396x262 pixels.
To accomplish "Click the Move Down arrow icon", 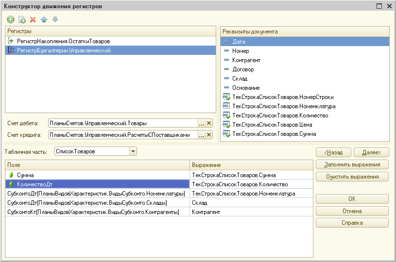I will [x=55, y=19].
